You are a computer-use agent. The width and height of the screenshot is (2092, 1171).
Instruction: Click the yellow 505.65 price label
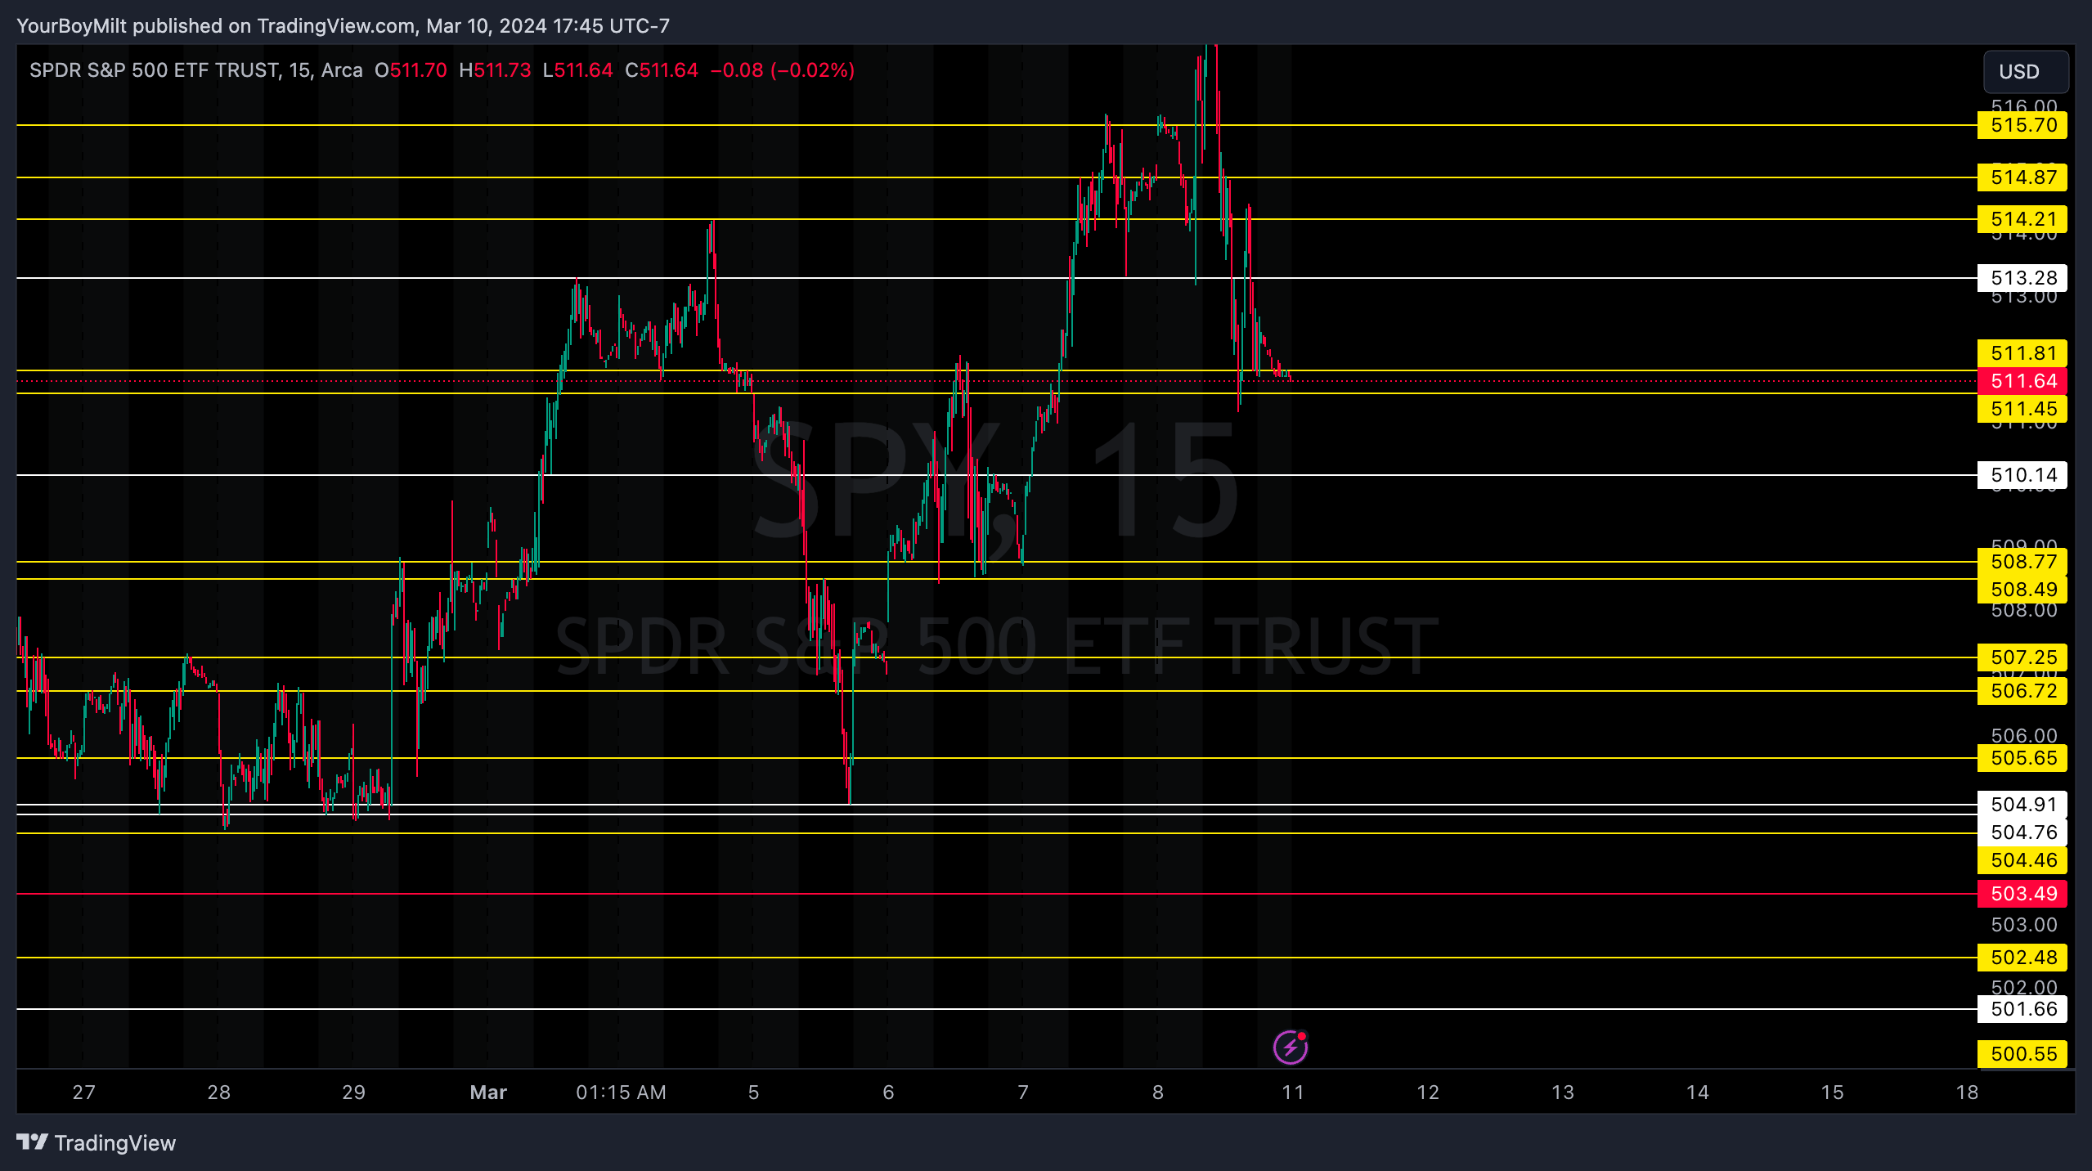point(2022,758)
